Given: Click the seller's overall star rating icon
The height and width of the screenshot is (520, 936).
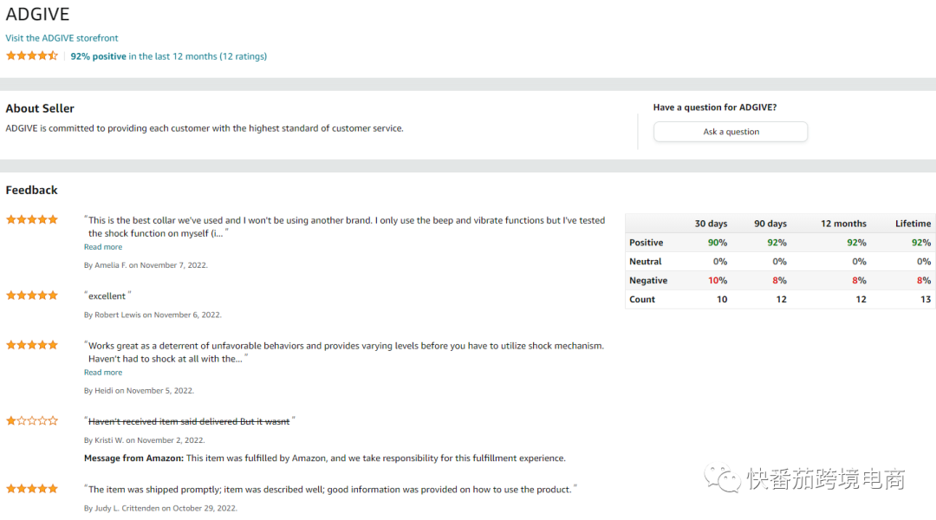Looking at the screenshot, I should coord(32,55).
